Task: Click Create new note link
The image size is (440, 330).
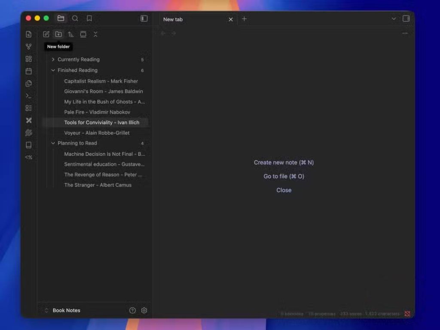Action: point(284,162)
